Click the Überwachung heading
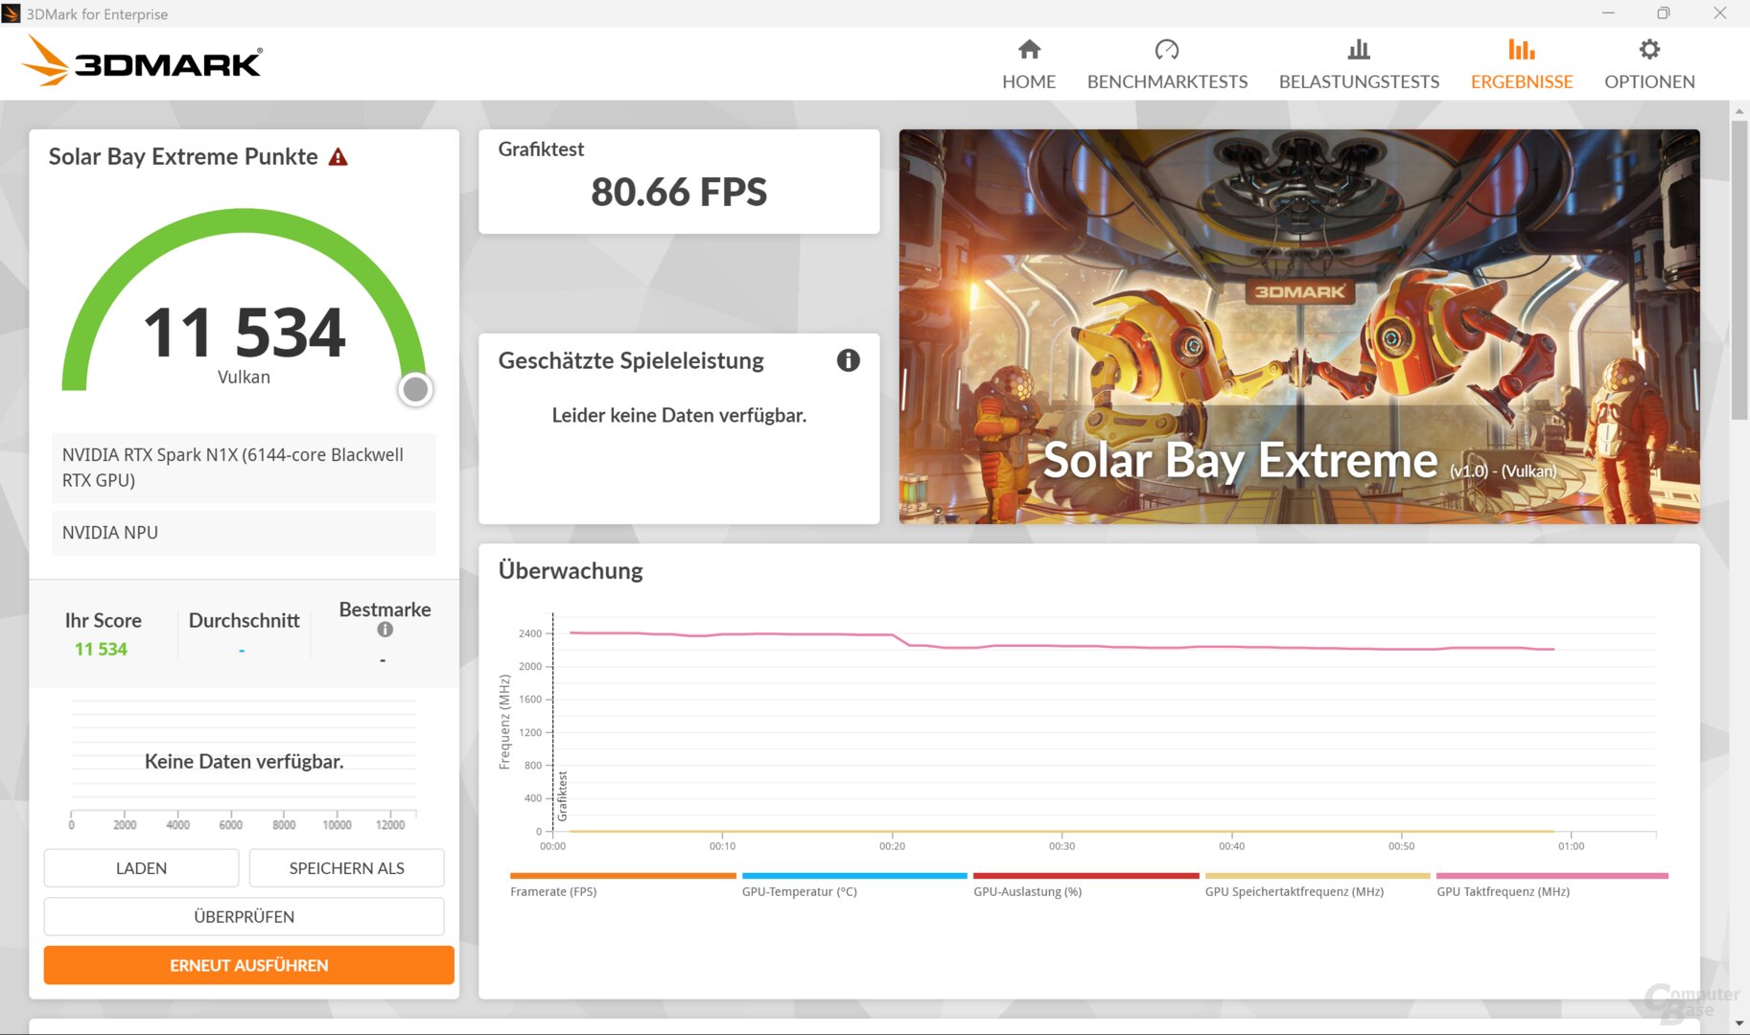1750x1035 pixels. (571, 570)
